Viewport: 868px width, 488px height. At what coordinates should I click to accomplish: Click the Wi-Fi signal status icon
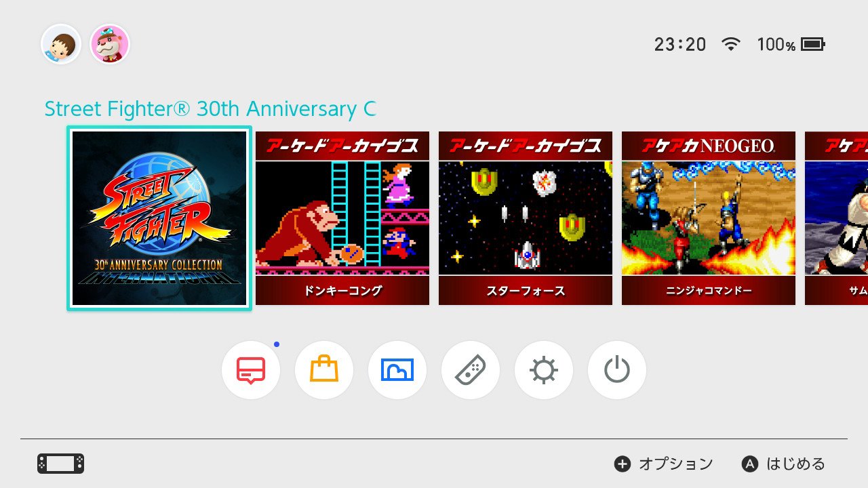[731, 45]
